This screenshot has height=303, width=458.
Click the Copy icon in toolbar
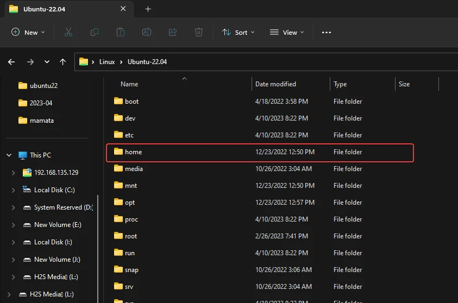tap(95, 33)
